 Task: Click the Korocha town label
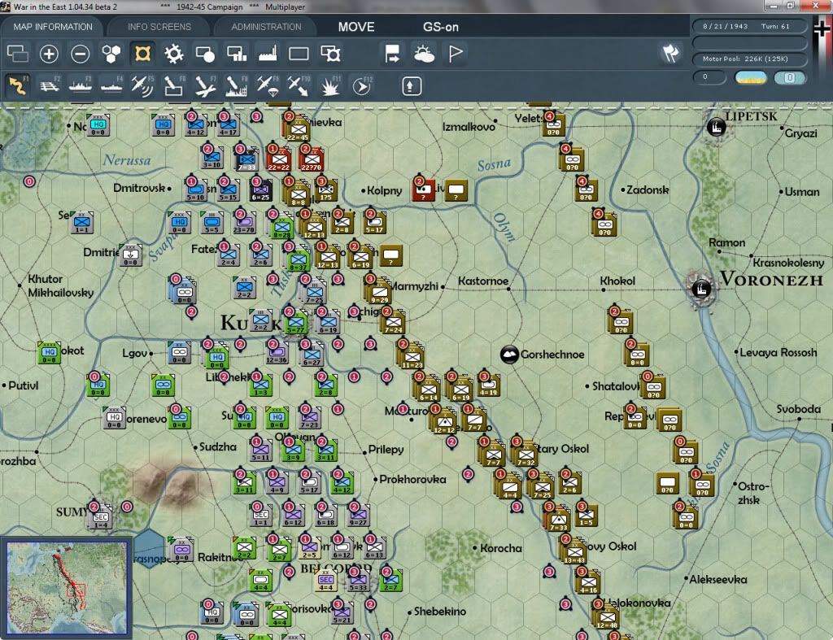[x=501, y=547]
